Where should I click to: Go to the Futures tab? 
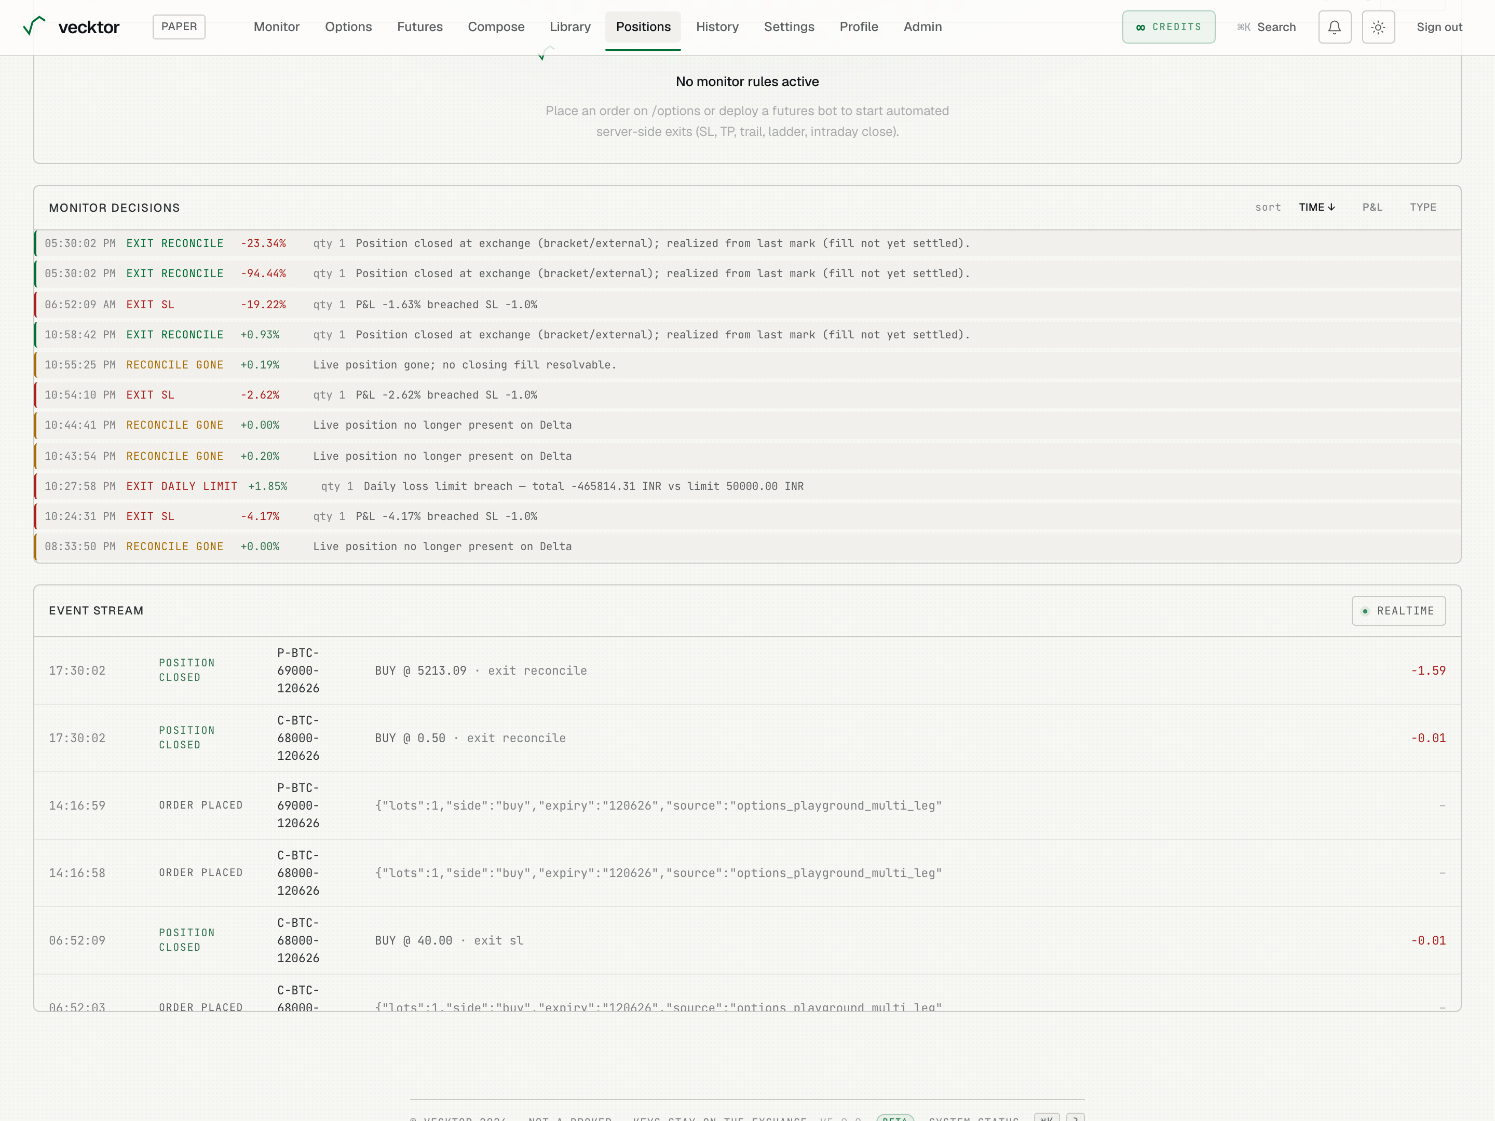(x=420, y=27)
